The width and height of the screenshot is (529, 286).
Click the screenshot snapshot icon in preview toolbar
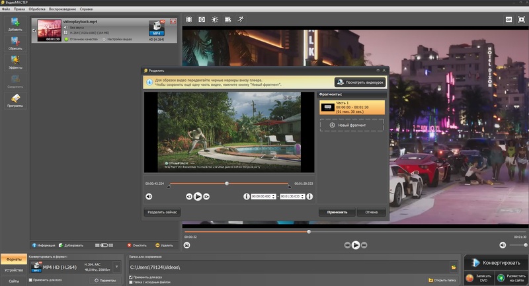[x=202, y=20]
